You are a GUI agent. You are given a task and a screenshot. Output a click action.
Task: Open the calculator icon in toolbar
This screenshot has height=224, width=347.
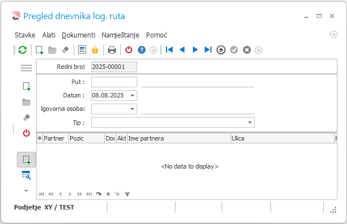(82, 50)
